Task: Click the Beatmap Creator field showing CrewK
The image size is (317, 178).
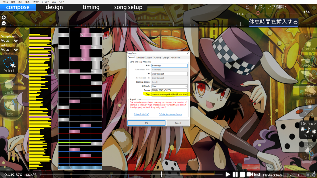Action: coord(169,82)
